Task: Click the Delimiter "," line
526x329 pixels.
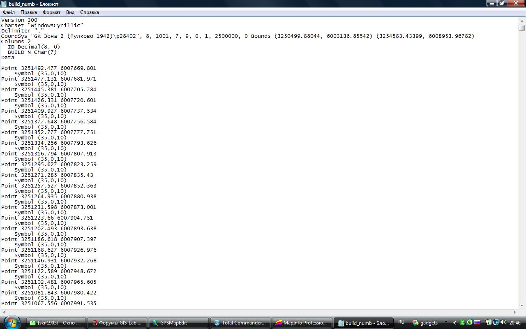Action: pos(23,30)
